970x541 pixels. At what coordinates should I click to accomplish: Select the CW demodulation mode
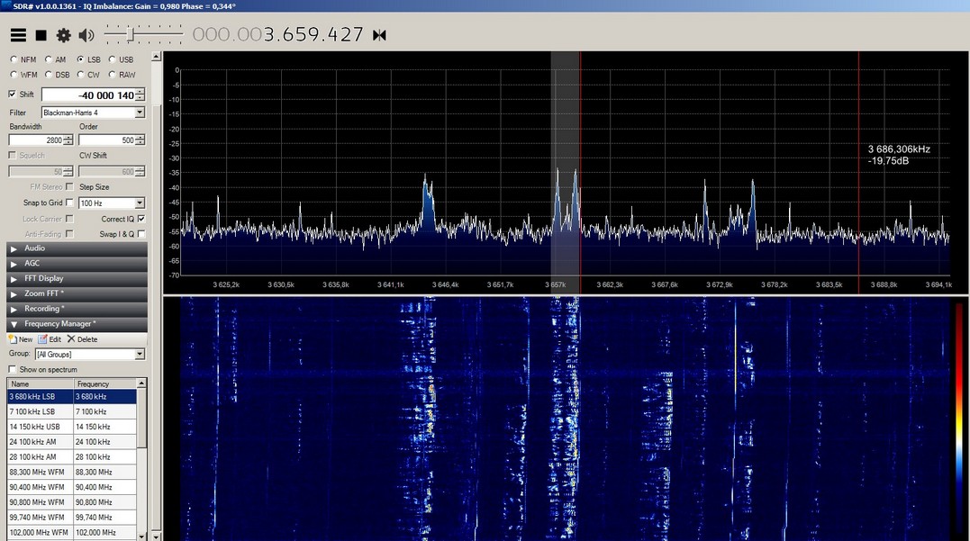[88, 75]
